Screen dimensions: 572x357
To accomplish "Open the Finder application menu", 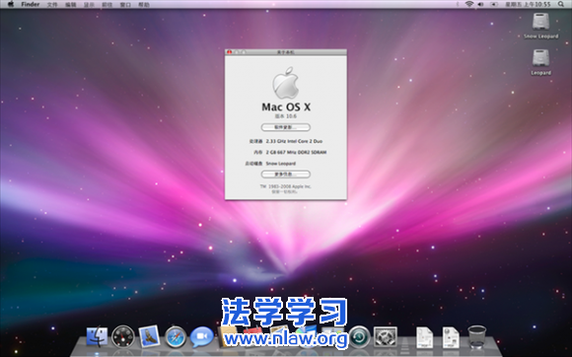I will pyautogui.click(x=31, y=4).
